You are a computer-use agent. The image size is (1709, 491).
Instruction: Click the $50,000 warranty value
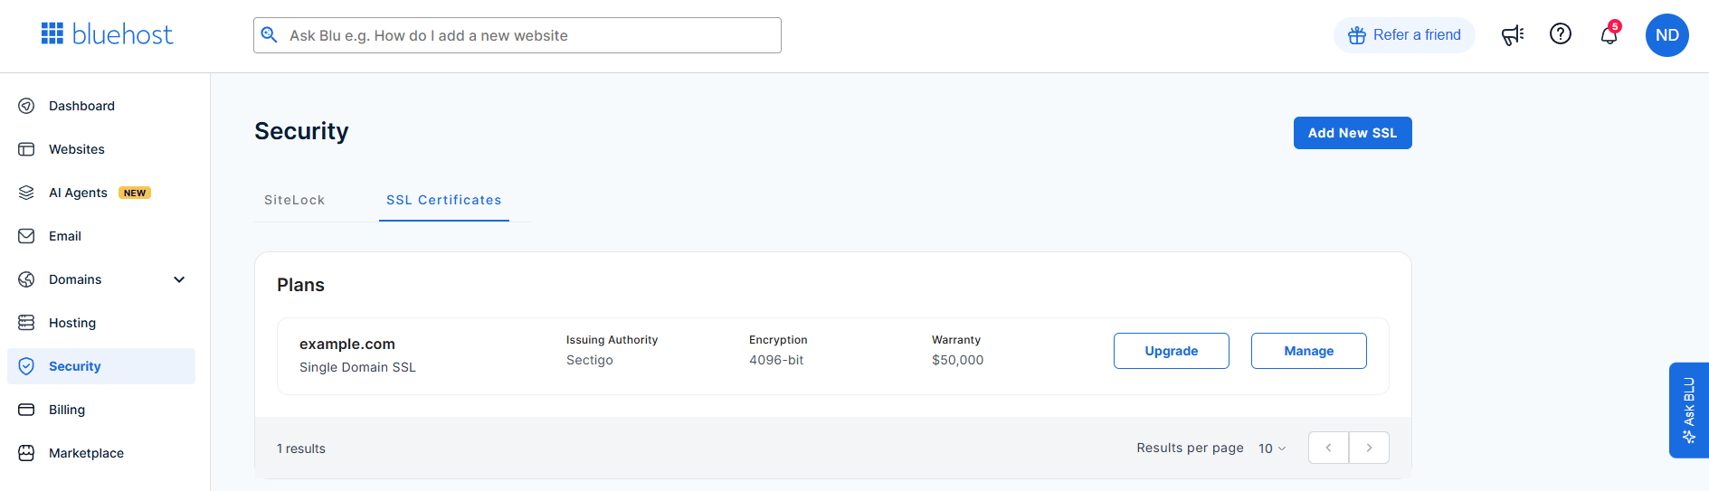click(x=957, y=360)
